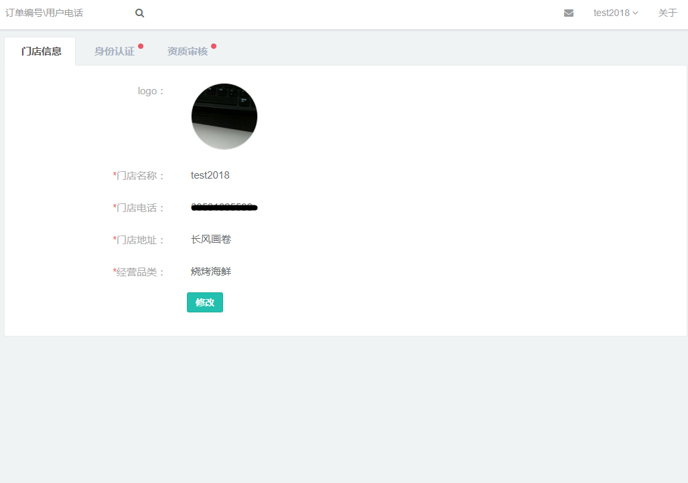Click the circular store logo image

224,116
